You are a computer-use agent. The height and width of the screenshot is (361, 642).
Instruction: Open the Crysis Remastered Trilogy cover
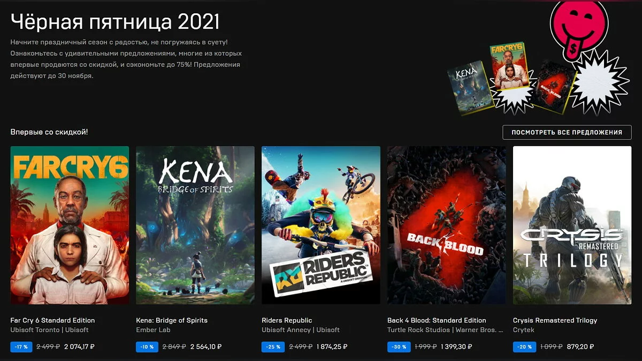tap(572, 225)
